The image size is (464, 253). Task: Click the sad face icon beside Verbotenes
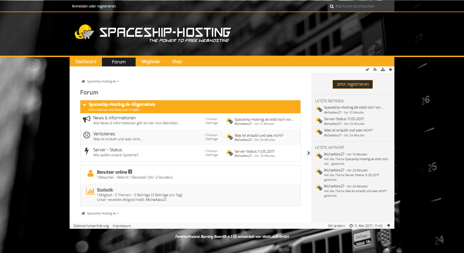87,135
